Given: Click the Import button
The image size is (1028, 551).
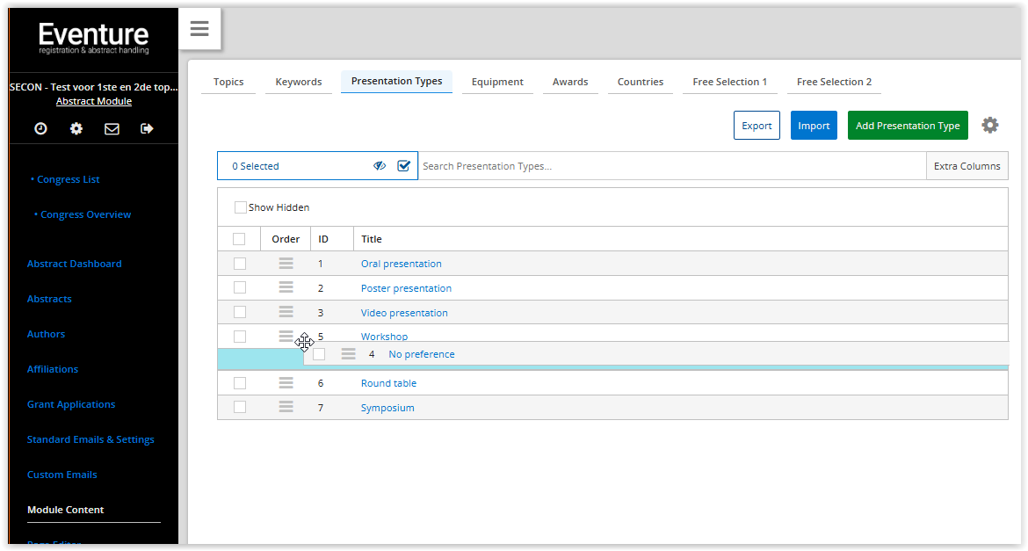Looking at the screenshot, I should [x=814, y=126].
